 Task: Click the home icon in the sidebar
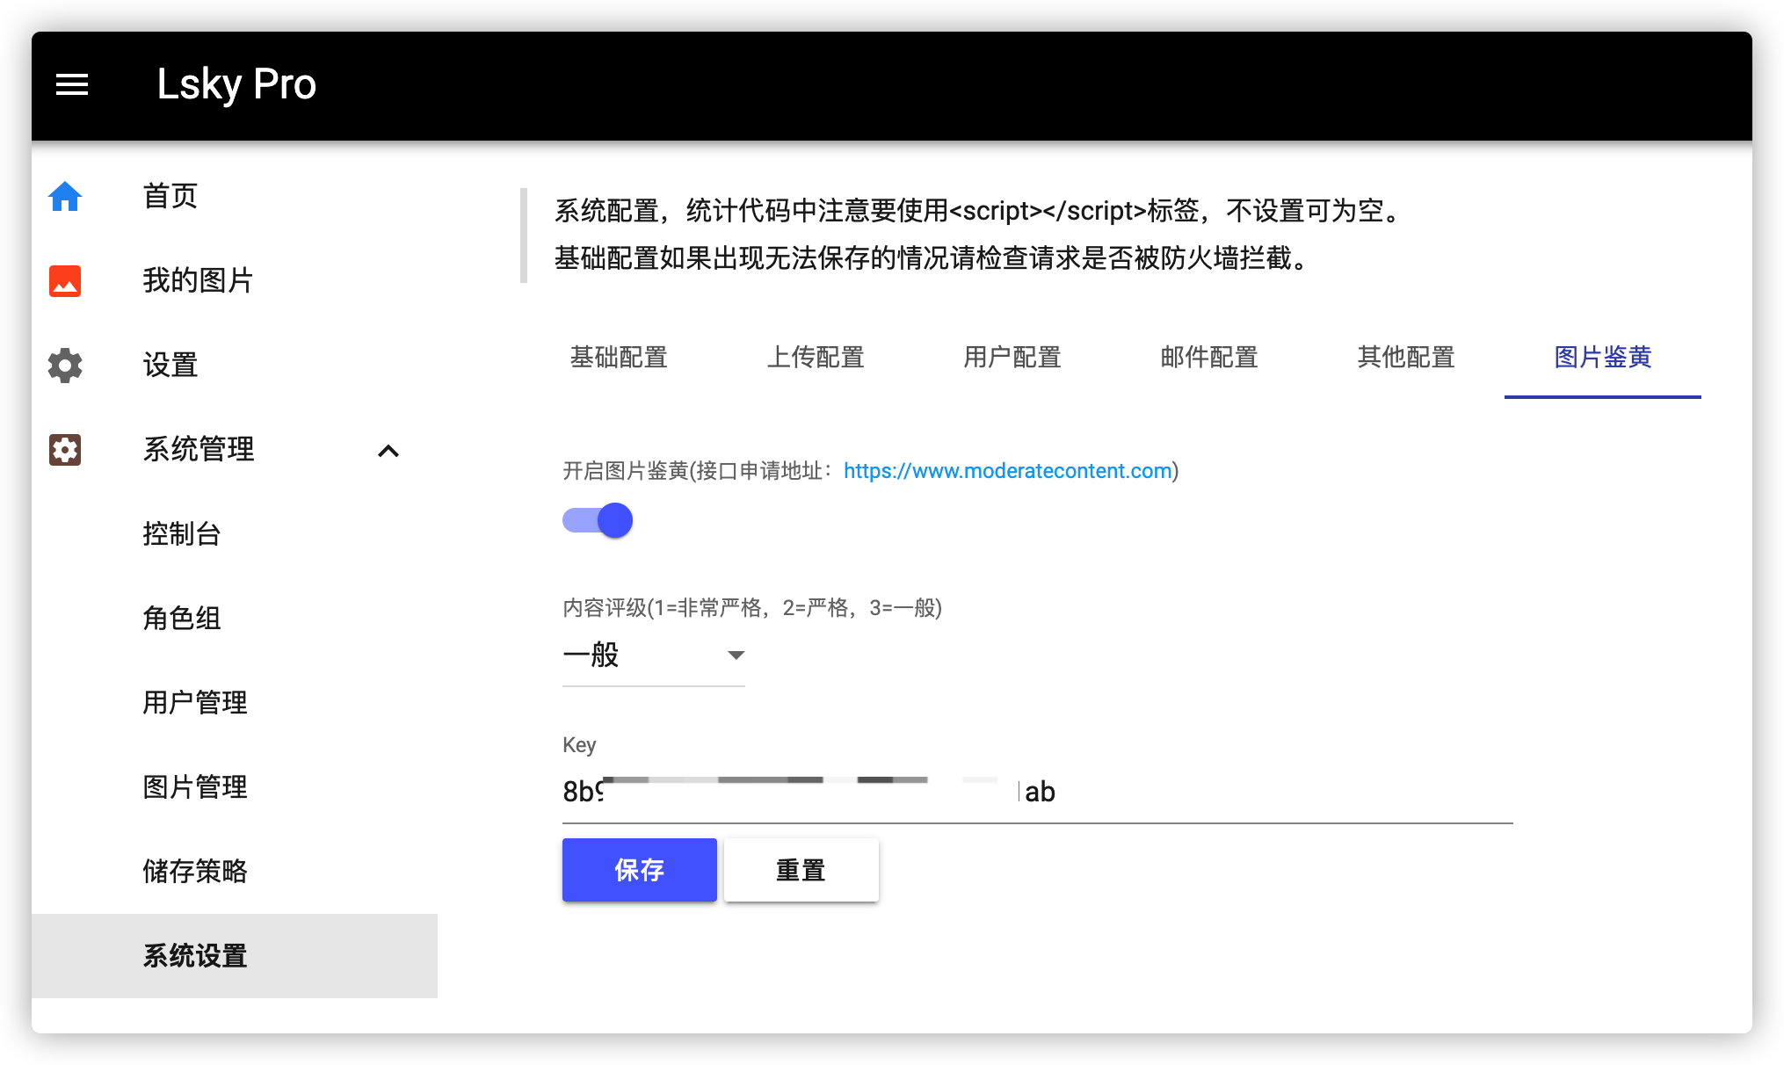65,197
